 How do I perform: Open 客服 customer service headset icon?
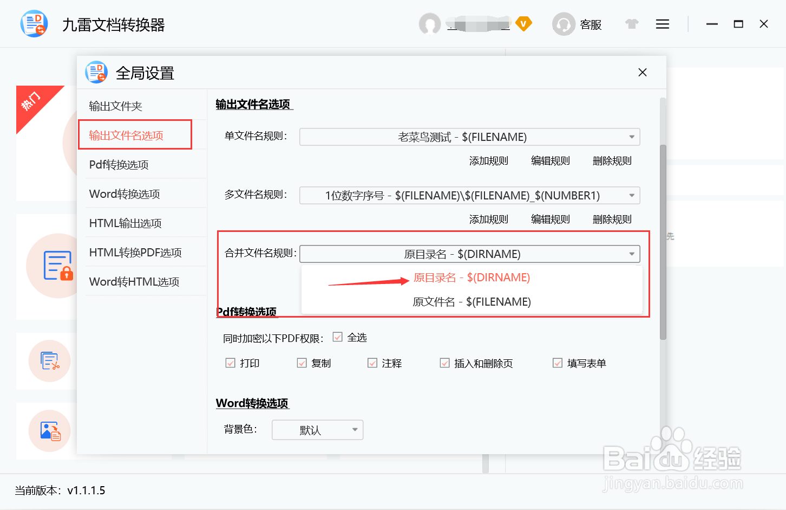pyautogui.click(x=564, y=24)
